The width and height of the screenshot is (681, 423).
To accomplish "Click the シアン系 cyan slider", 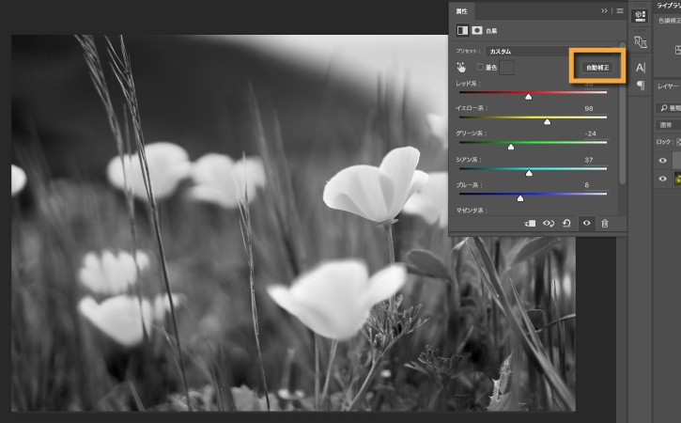I will point(533,168).
